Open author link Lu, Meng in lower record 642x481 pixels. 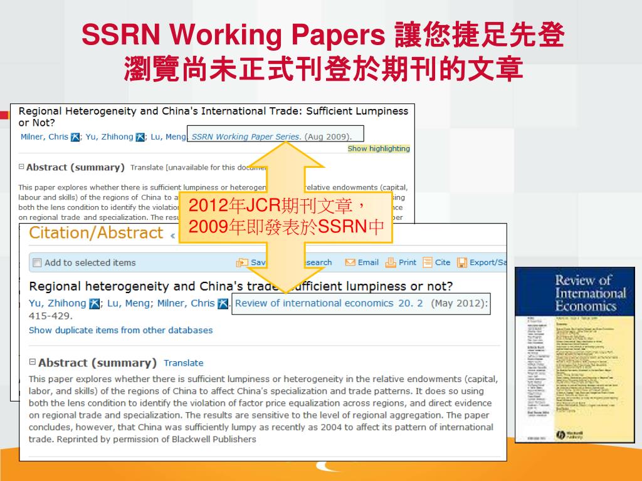129,303
